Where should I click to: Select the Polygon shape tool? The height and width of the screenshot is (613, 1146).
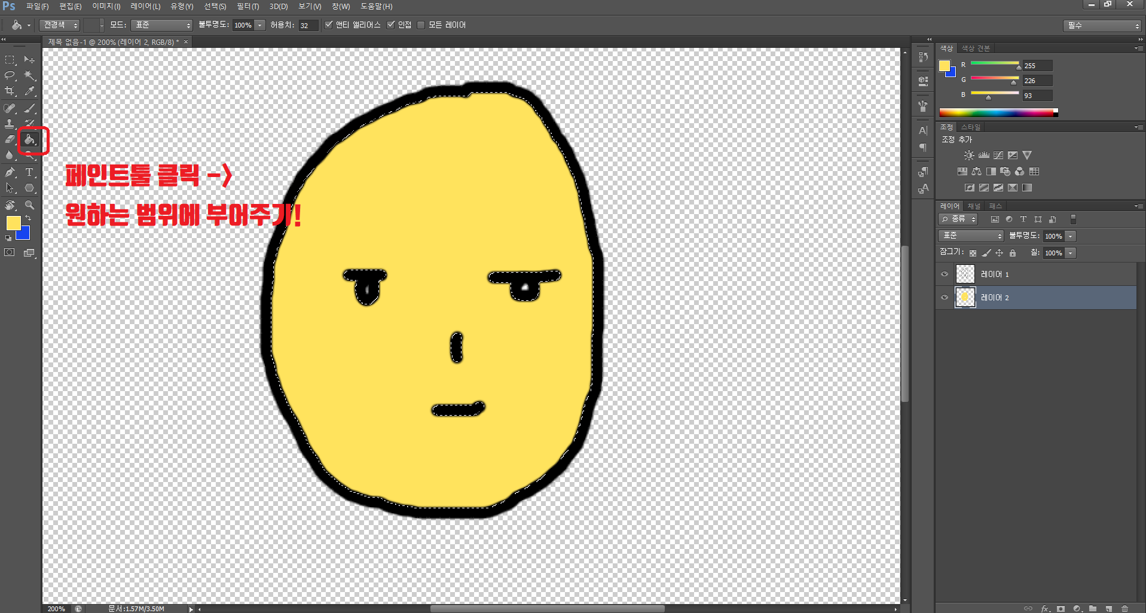coord(29,188)
